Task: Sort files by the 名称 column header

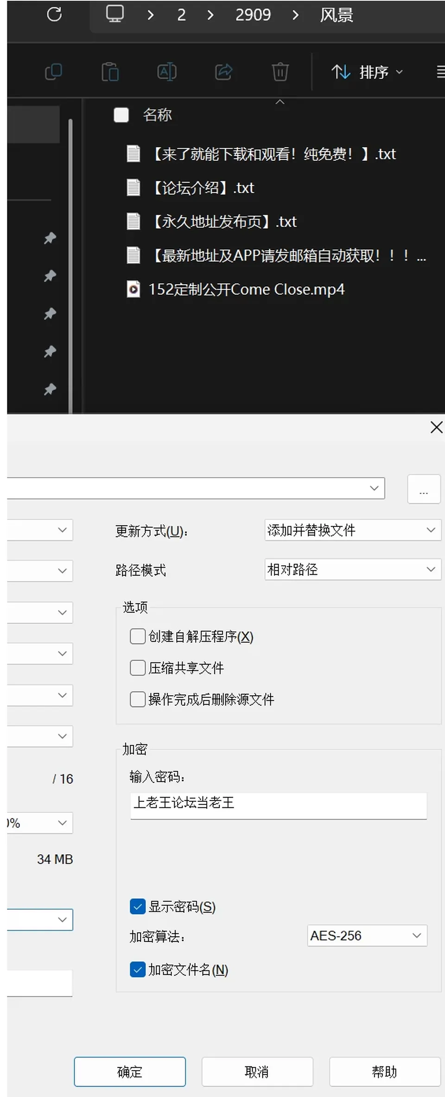Action: point(158,115)
